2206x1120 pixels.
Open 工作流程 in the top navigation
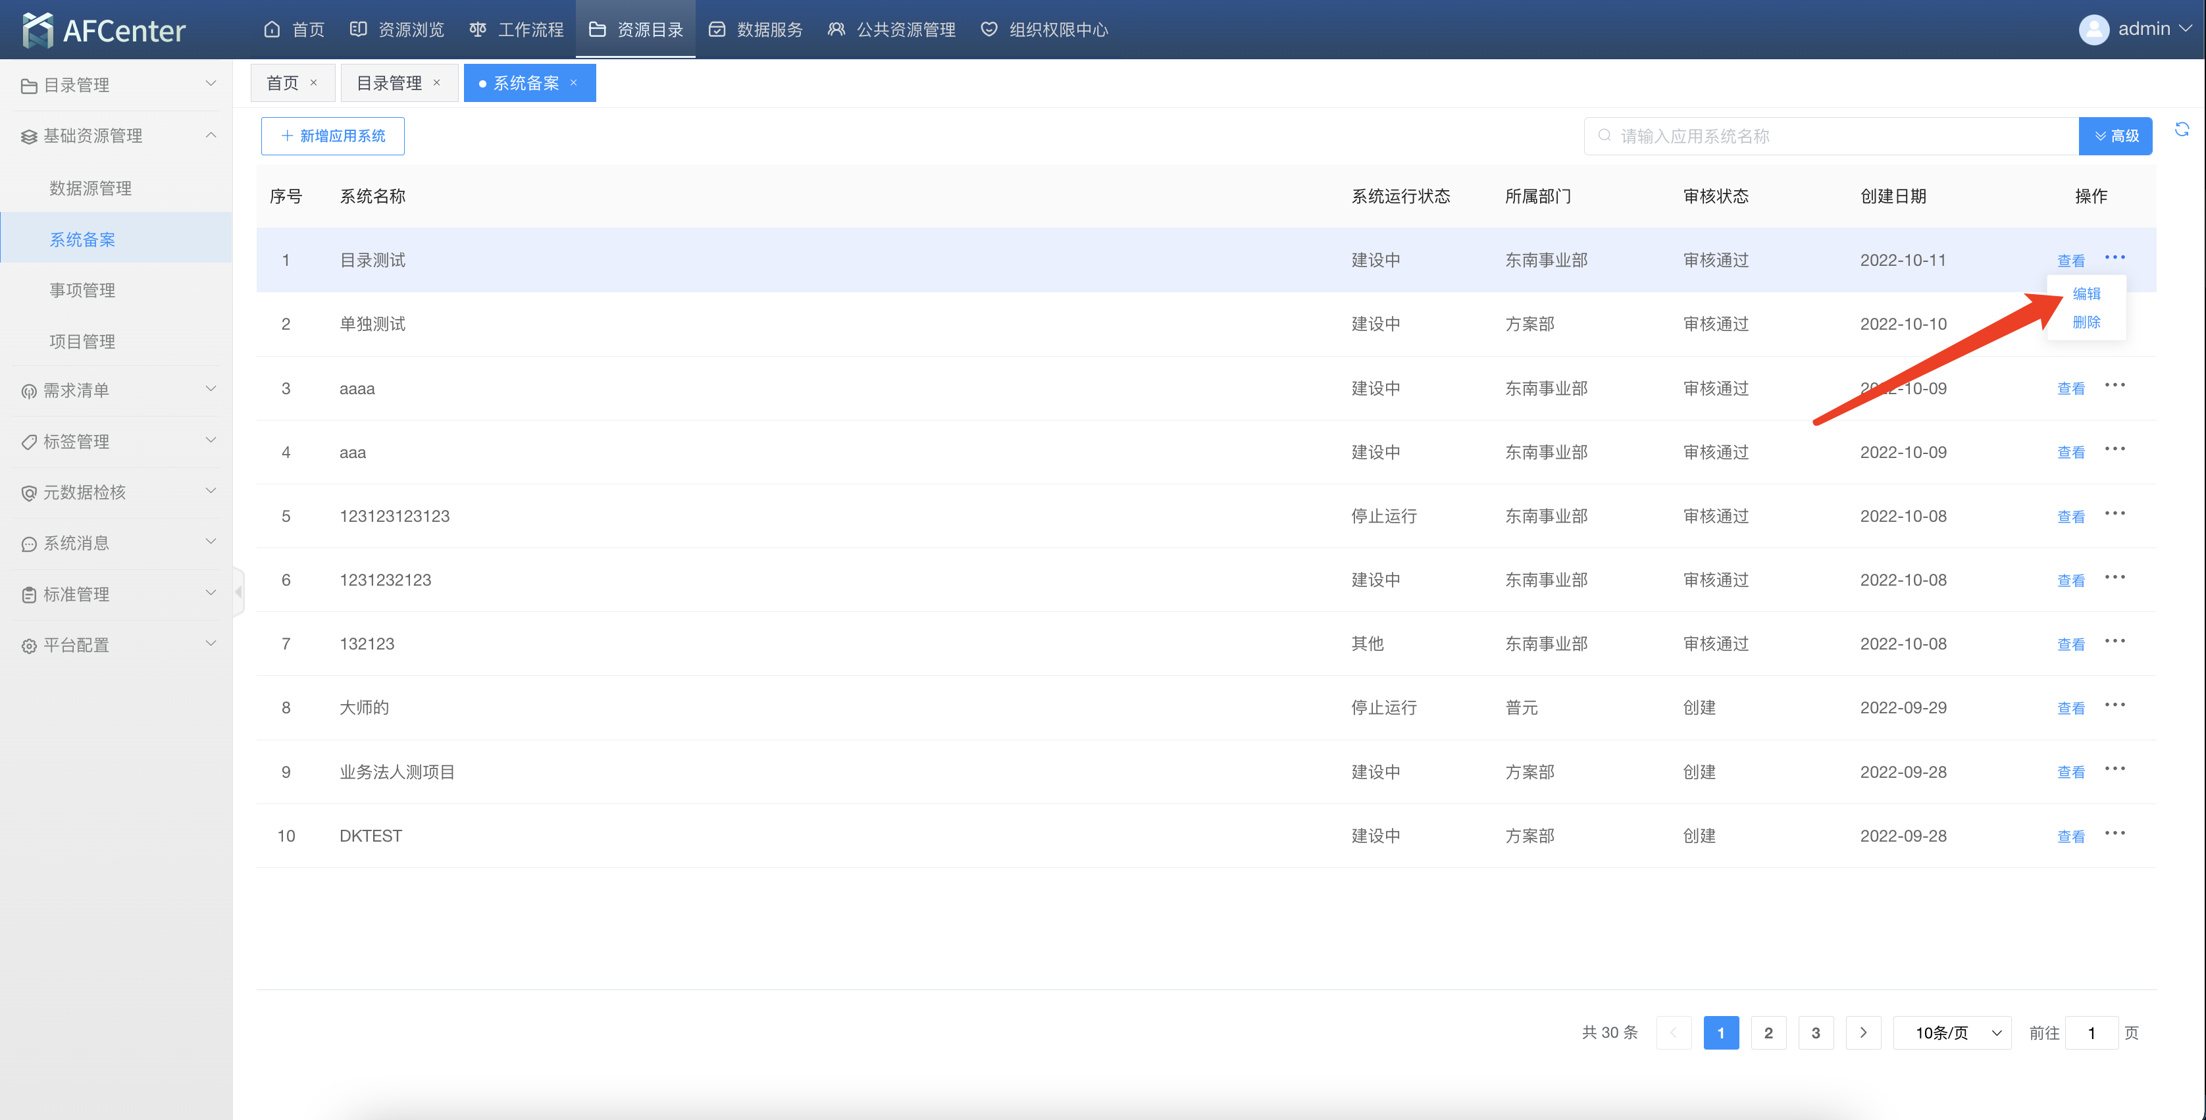tap(517, 30)
